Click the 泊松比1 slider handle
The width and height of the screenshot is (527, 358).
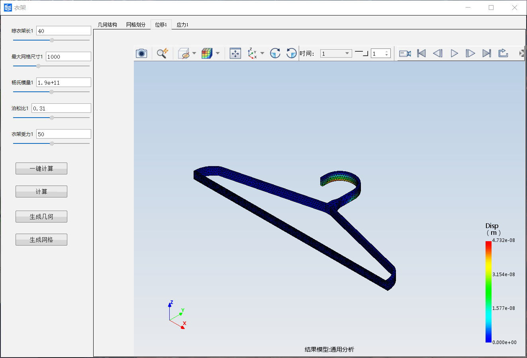click(52, 118)
